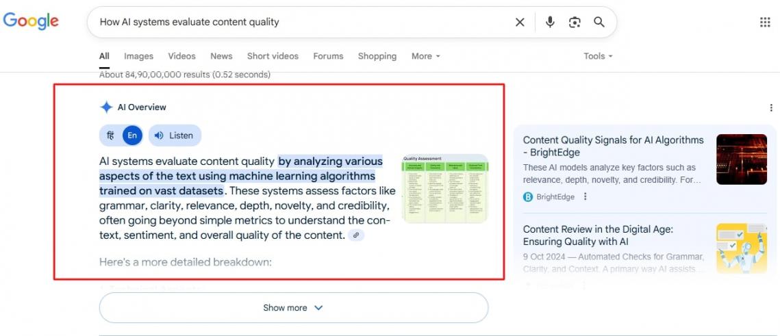The height and width of the screenshot is (336, 780).
Task: Clear the search box with X icon
Action: pos(520,22)
